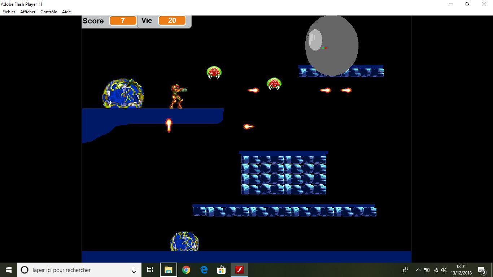Screen dimensions: 493x277
Task: Open Microsoft Edge from the taskbar
Action: (204, 270)
